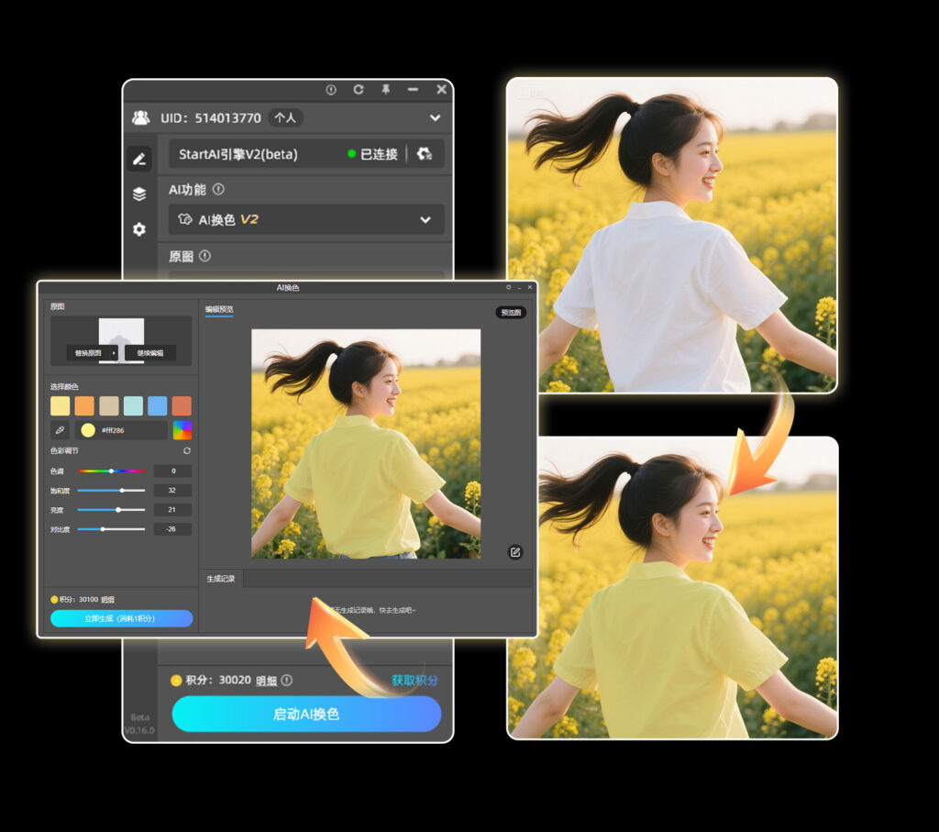Open the arrow menu next to 替换原图

[x=114, y=353]
